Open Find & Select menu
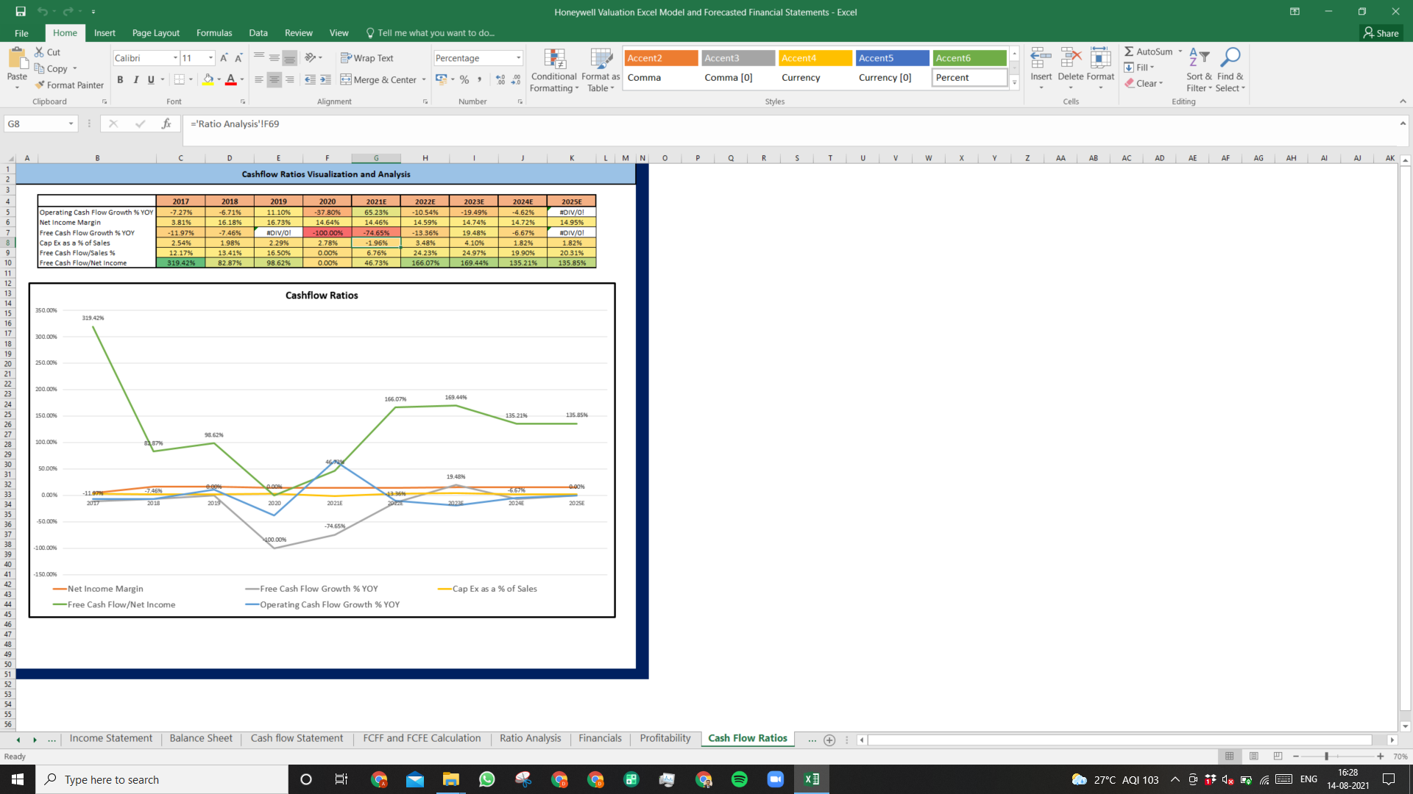Screen dimensions: 1413x794 click(1230, 70)
